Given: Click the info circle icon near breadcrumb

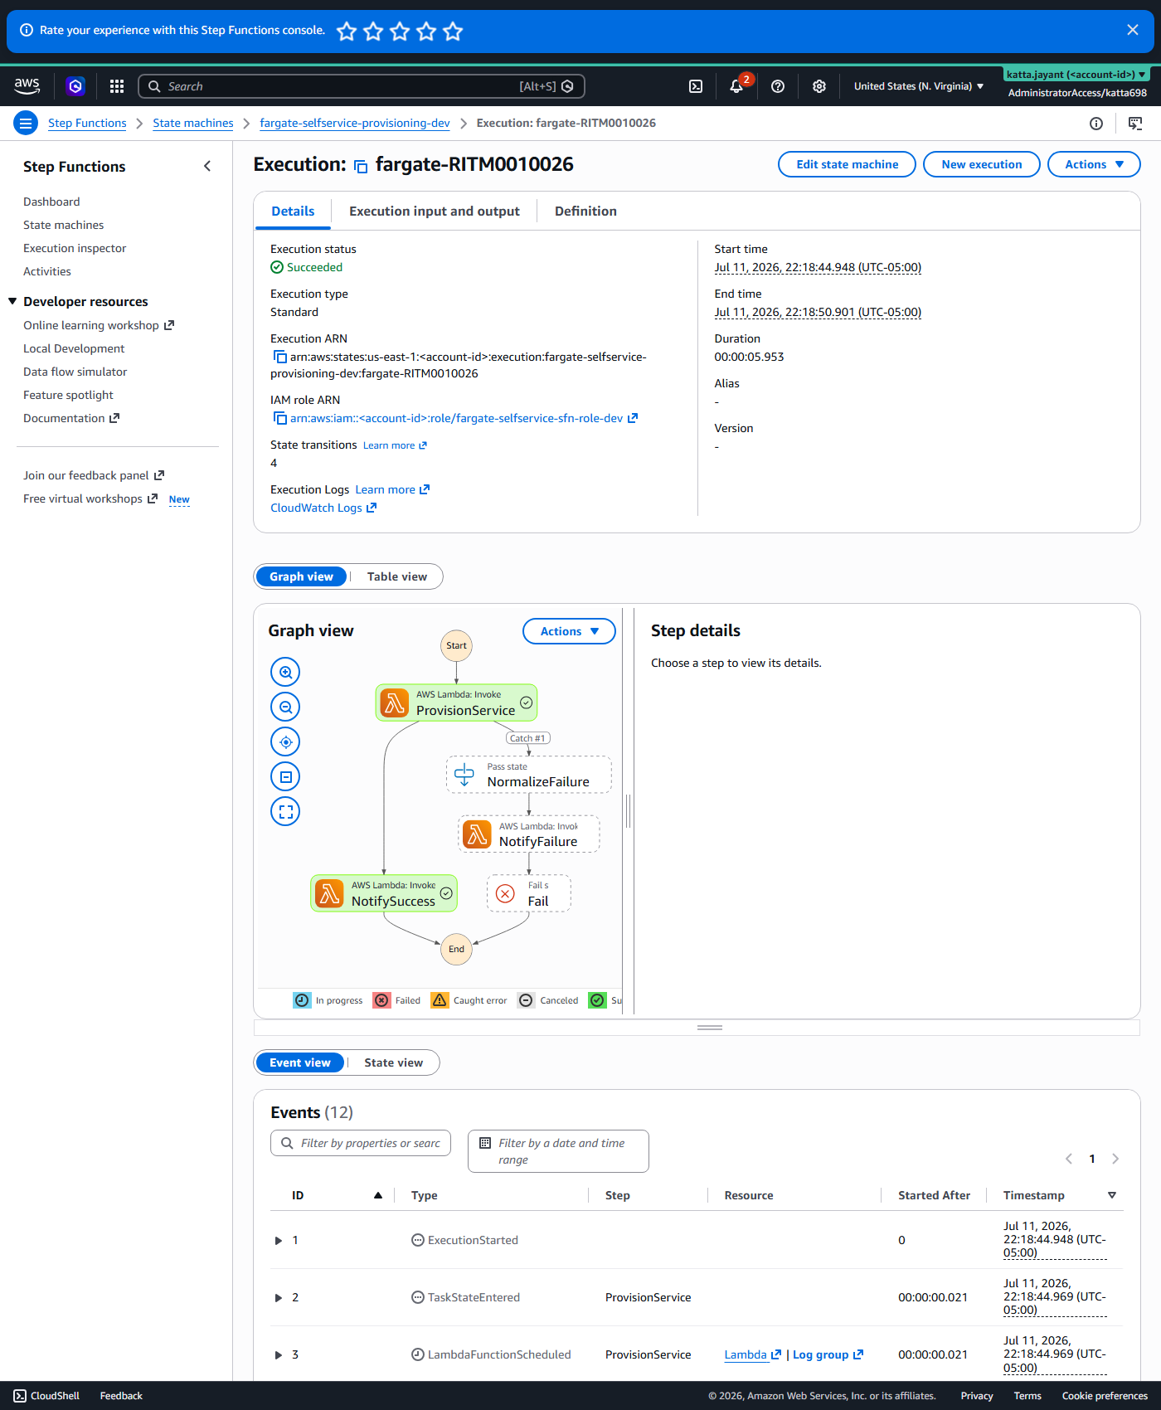Looking at the screenshot, I should [1096, 124].
